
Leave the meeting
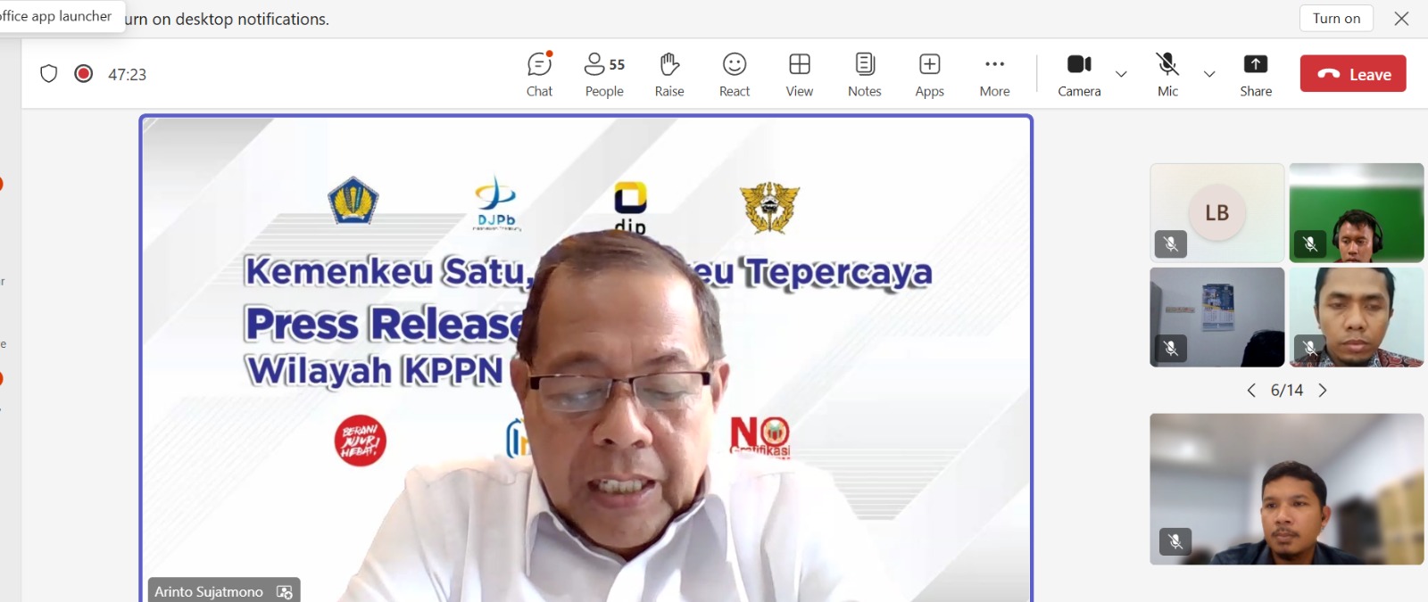pos(1353,74)
